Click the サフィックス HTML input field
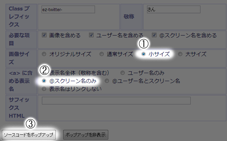Screen dimensions: 227x141 [116, 101]
